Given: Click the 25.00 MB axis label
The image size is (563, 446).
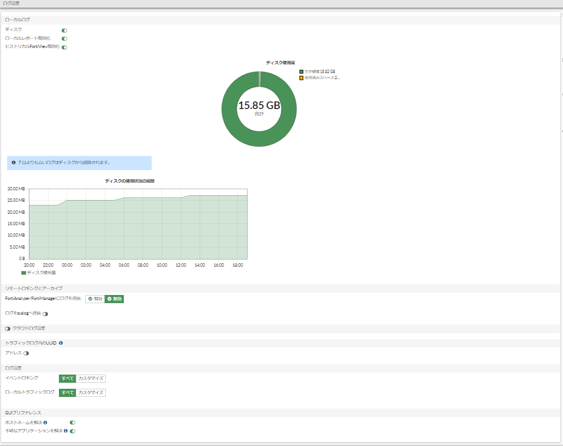Looking at the screenshot, I should pyautogui.click(x=16, y=200).
